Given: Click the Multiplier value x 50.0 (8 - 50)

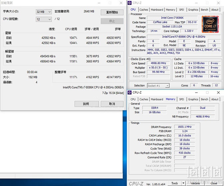Looking at the screenshot, I should pyautogui.click(x=158, y=68).
